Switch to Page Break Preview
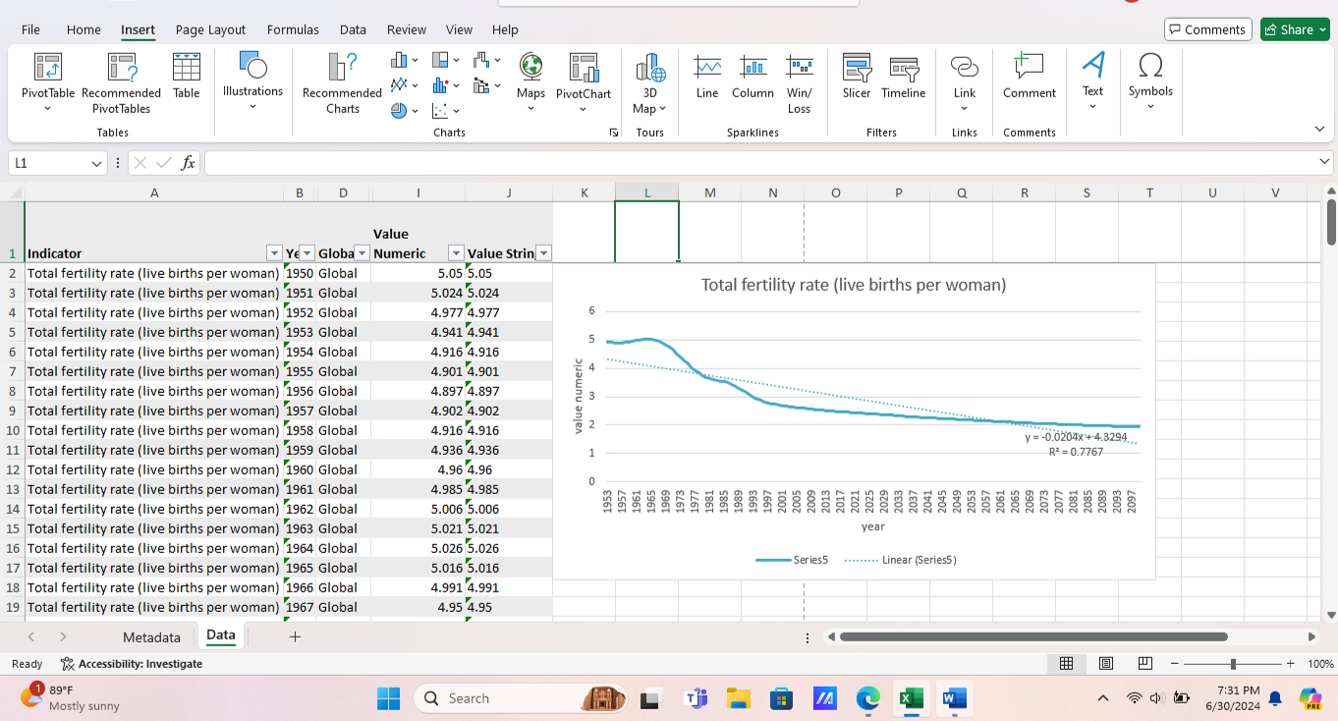 click(1144, 664)
